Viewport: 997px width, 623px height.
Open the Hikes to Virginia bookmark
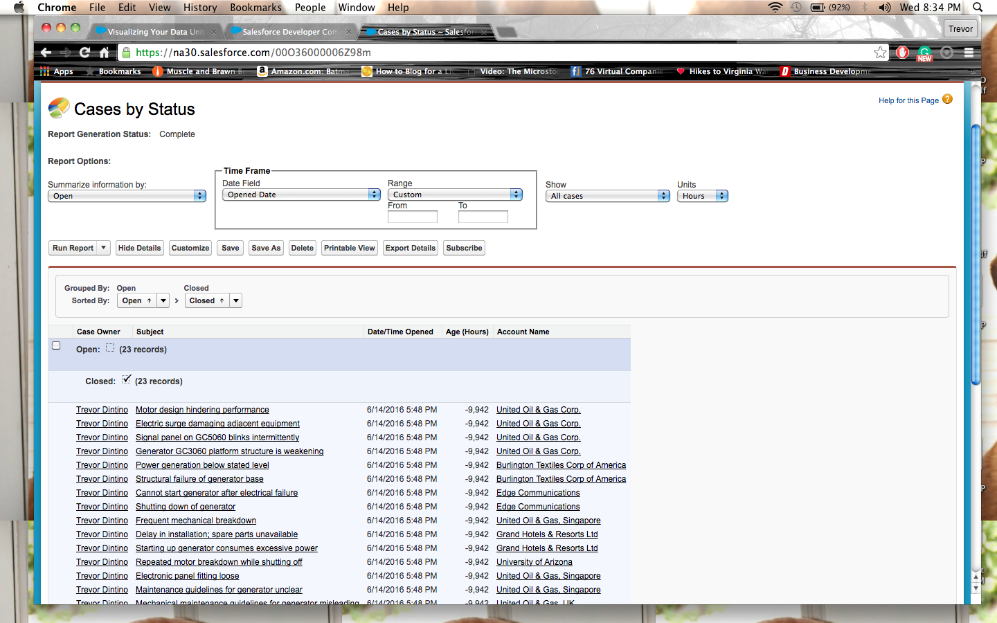pyautogui.click(x=722, y=71)
